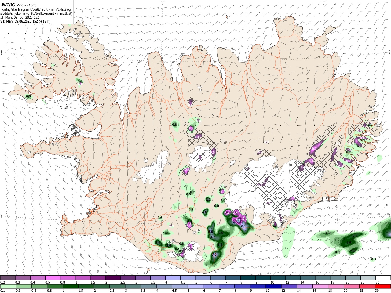Pick the light pink 16 swatch in rain legend
Screen dimensions: 391x293
pyautogui.click(x=320, y=287)
